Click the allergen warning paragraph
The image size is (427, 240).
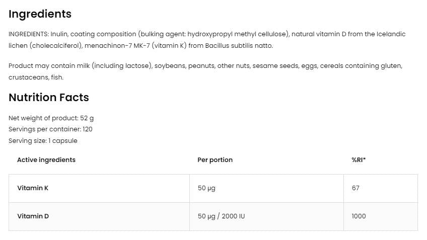click(201, 66)
